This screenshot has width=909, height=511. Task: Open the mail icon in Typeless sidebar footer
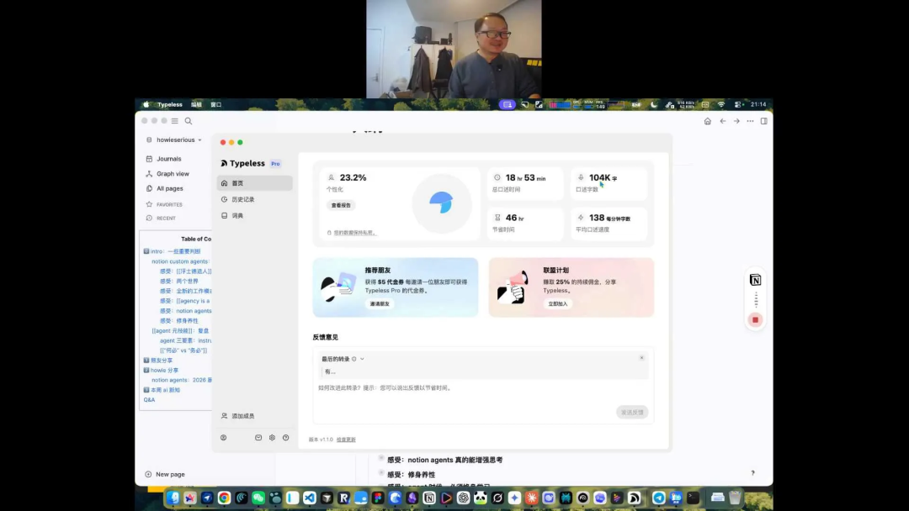coord(258,438)
